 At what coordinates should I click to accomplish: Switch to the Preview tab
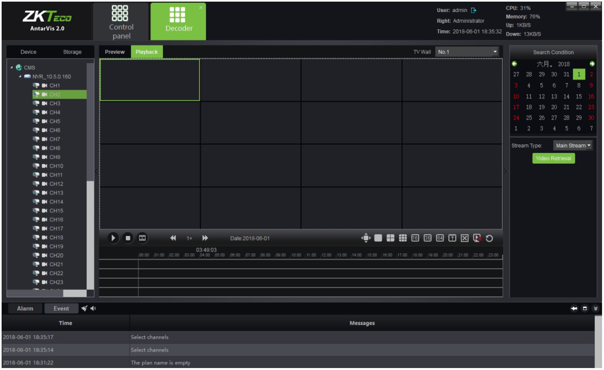pyautogui.click(x=115, y=52)
